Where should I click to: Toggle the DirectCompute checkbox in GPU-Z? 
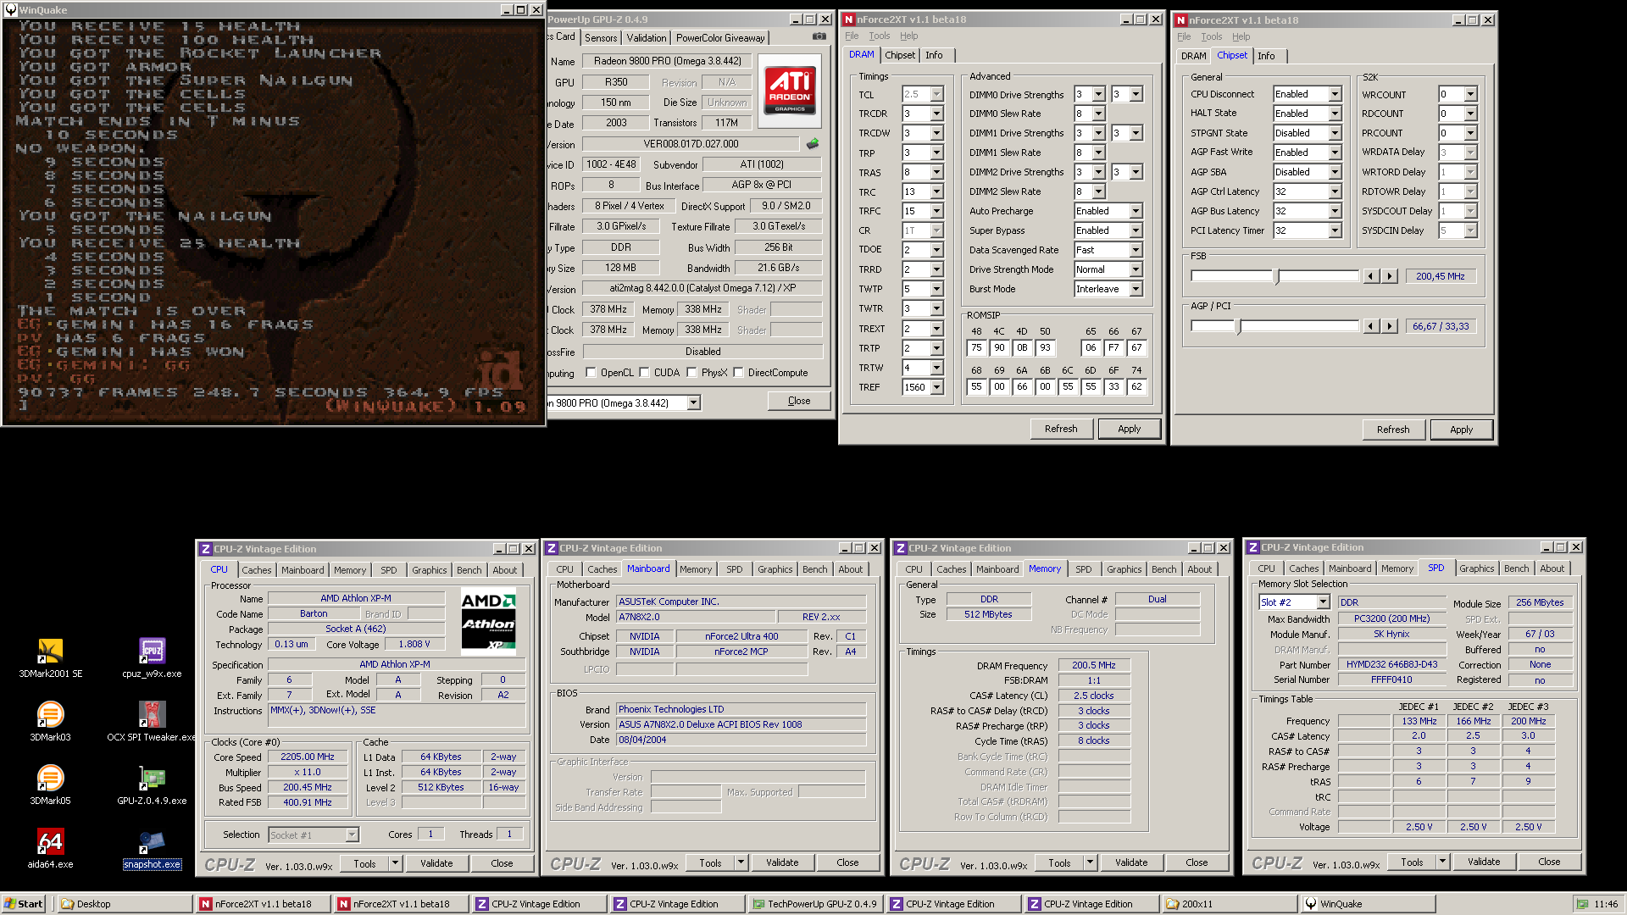(x=738, y=373)
